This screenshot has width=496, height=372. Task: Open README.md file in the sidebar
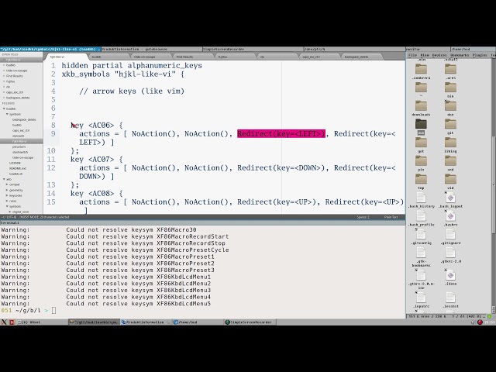(17, 168)
